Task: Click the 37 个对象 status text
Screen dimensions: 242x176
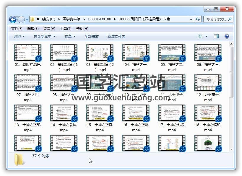Action: (40, 156)
